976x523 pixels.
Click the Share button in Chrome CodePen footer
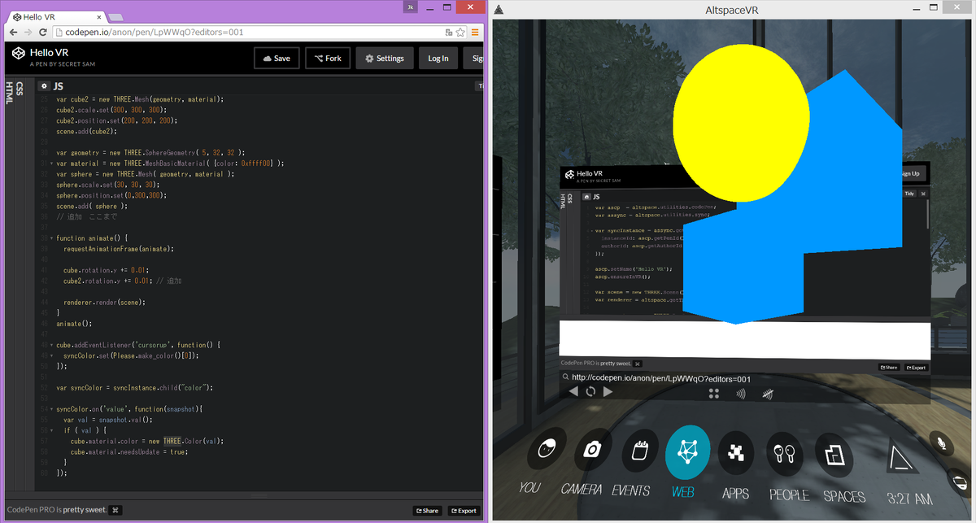427,511
